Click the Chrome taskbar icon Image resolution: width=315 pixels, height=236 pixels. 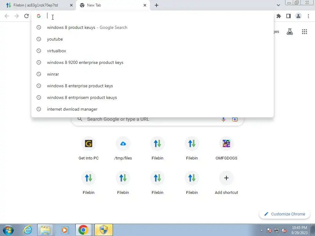[83, 230]
